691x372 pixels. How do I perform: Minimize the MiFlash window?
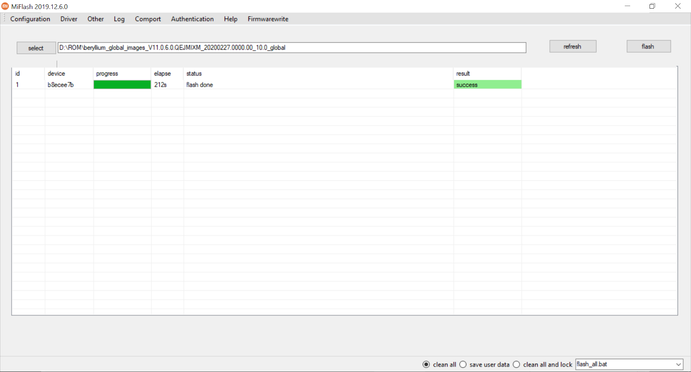[x=628, y=6]
